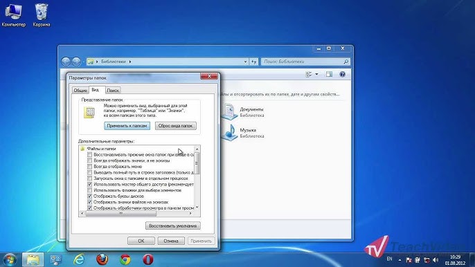This screenshot has height=267, width=475.
Task: Open Explorer help question mark icon
Action: point(342,74)
